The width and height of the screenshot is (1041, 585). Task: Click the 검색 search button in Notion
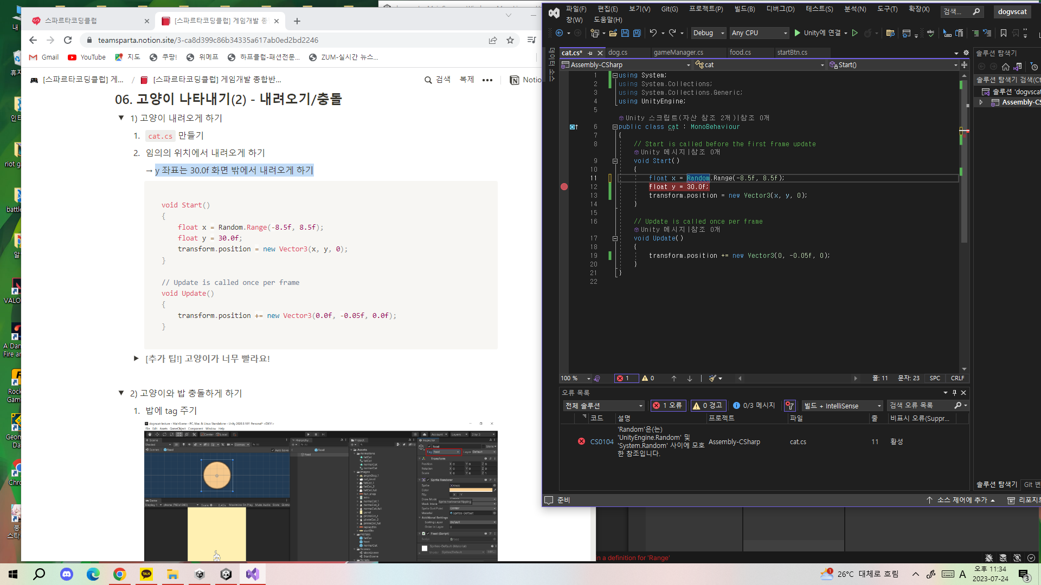pos(438,80)
